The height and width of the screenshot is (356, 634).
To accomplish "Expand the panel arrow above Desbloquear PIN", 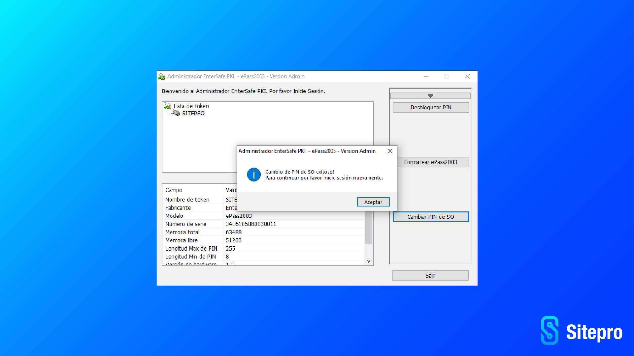I will (x=430, y=96).
